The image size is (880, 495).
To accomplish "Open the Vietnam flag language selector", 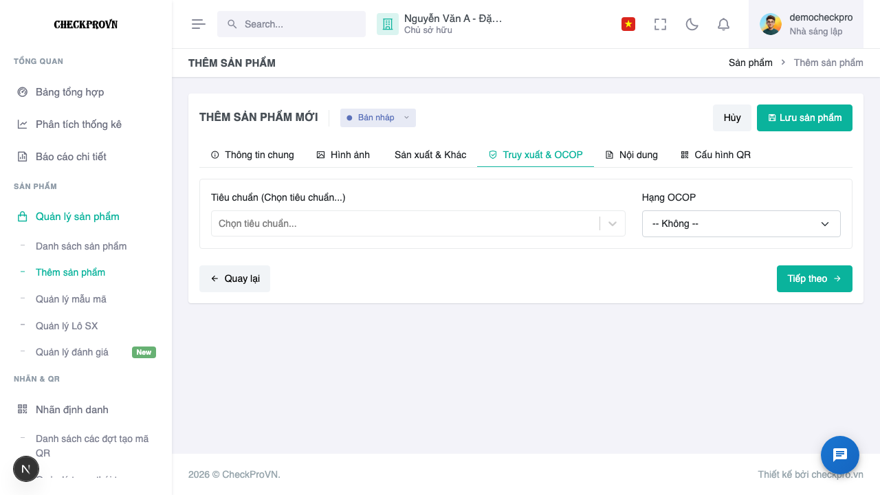I will 628,24.
